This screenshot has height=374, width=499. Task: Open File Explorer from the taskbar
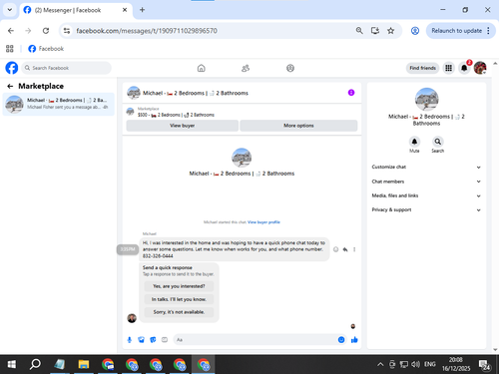84,364
